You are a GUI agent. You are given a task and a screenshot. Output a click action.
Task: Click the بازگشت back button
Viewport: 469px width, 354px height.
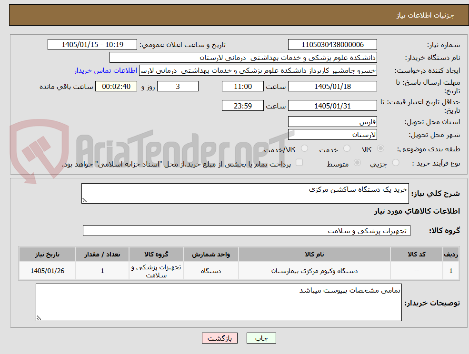pos(220,338)
